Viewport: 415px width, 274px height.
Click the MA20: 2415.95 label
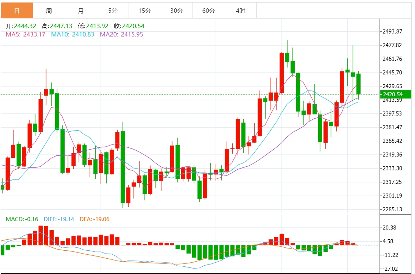pos(122,34)
